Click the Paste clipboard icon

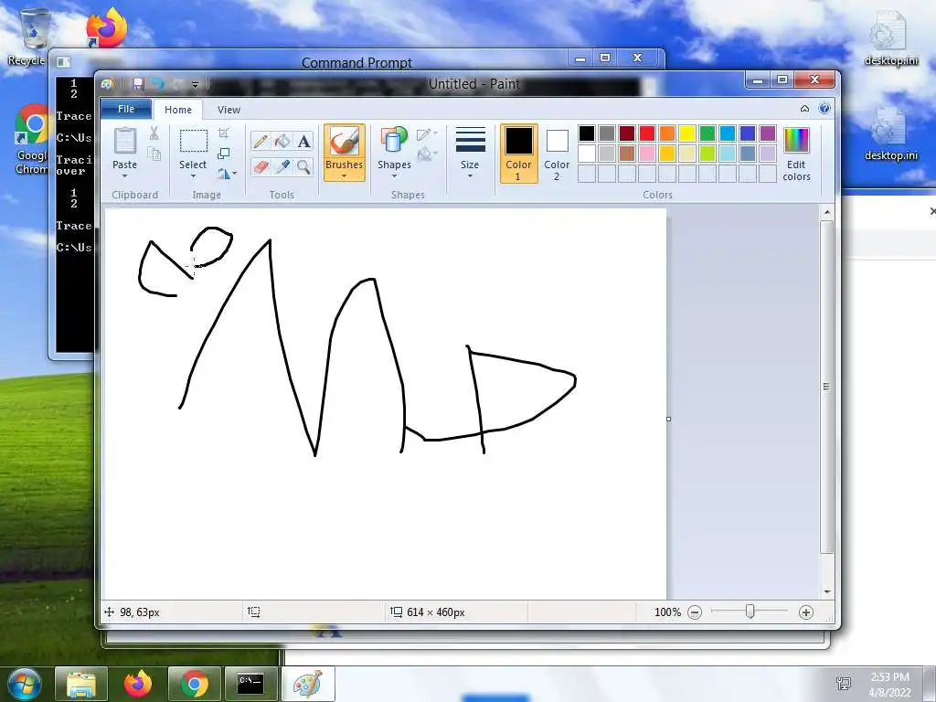pos(124,141)
